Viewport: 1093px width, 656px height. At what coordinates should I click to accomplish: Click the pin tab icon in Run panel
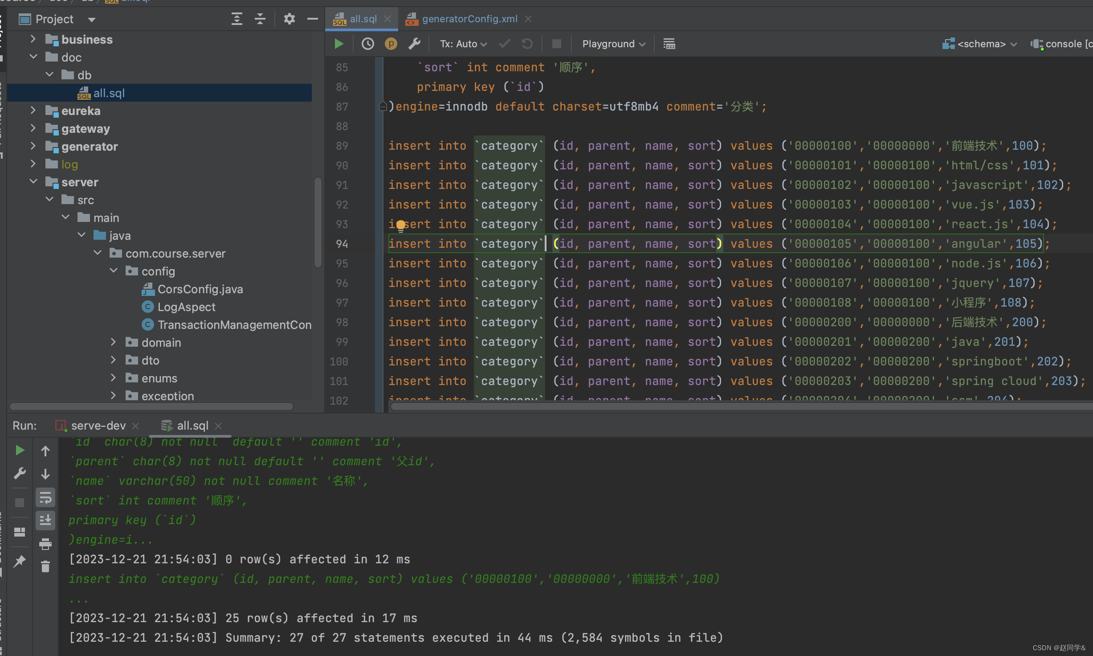[x=20, y=562]
